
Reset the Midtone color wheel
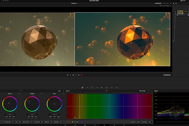pyautogui.click(x=19, y=94)
